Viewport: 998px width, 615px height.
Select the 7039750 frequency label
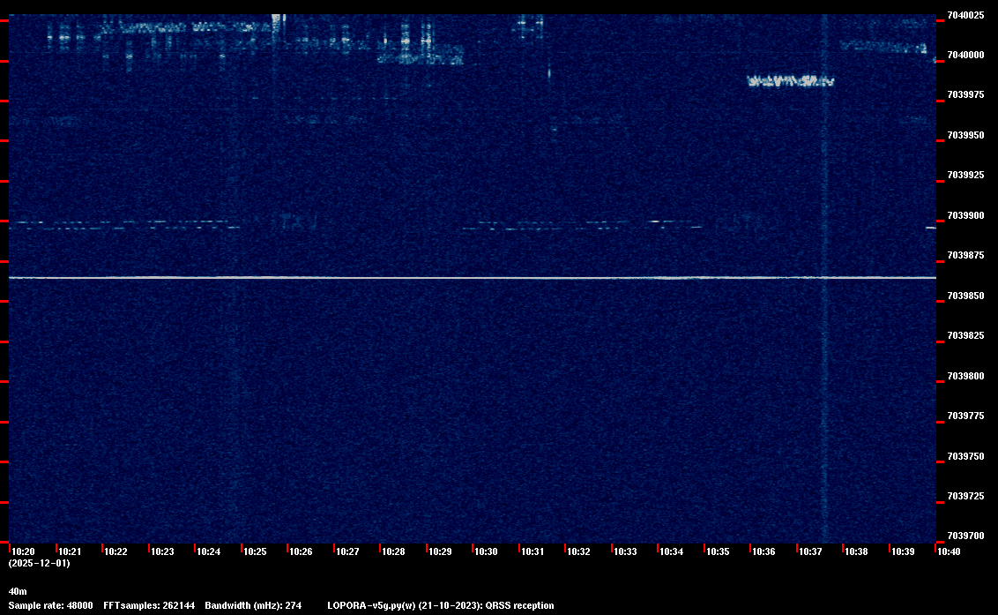(x=965, y=456)
